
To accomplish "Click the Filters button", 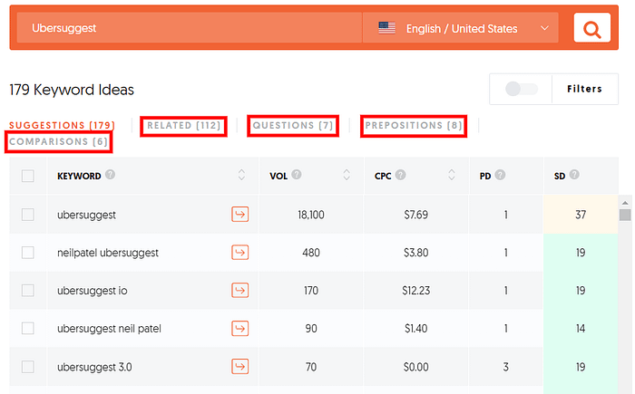I will (584, 89).
